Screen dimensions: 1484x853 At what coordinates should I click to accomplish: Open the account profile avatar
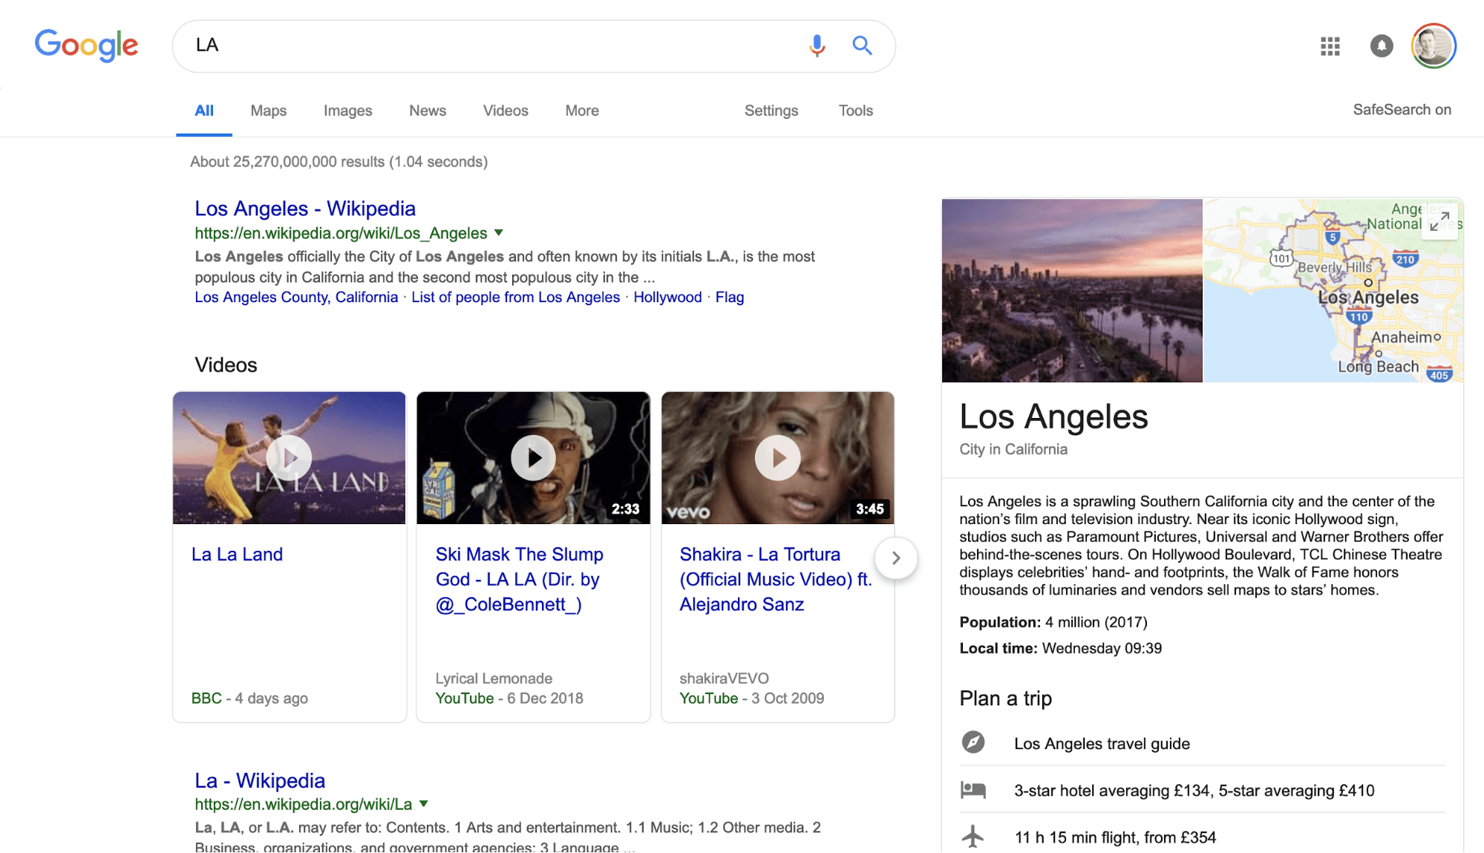[1433, 46]
